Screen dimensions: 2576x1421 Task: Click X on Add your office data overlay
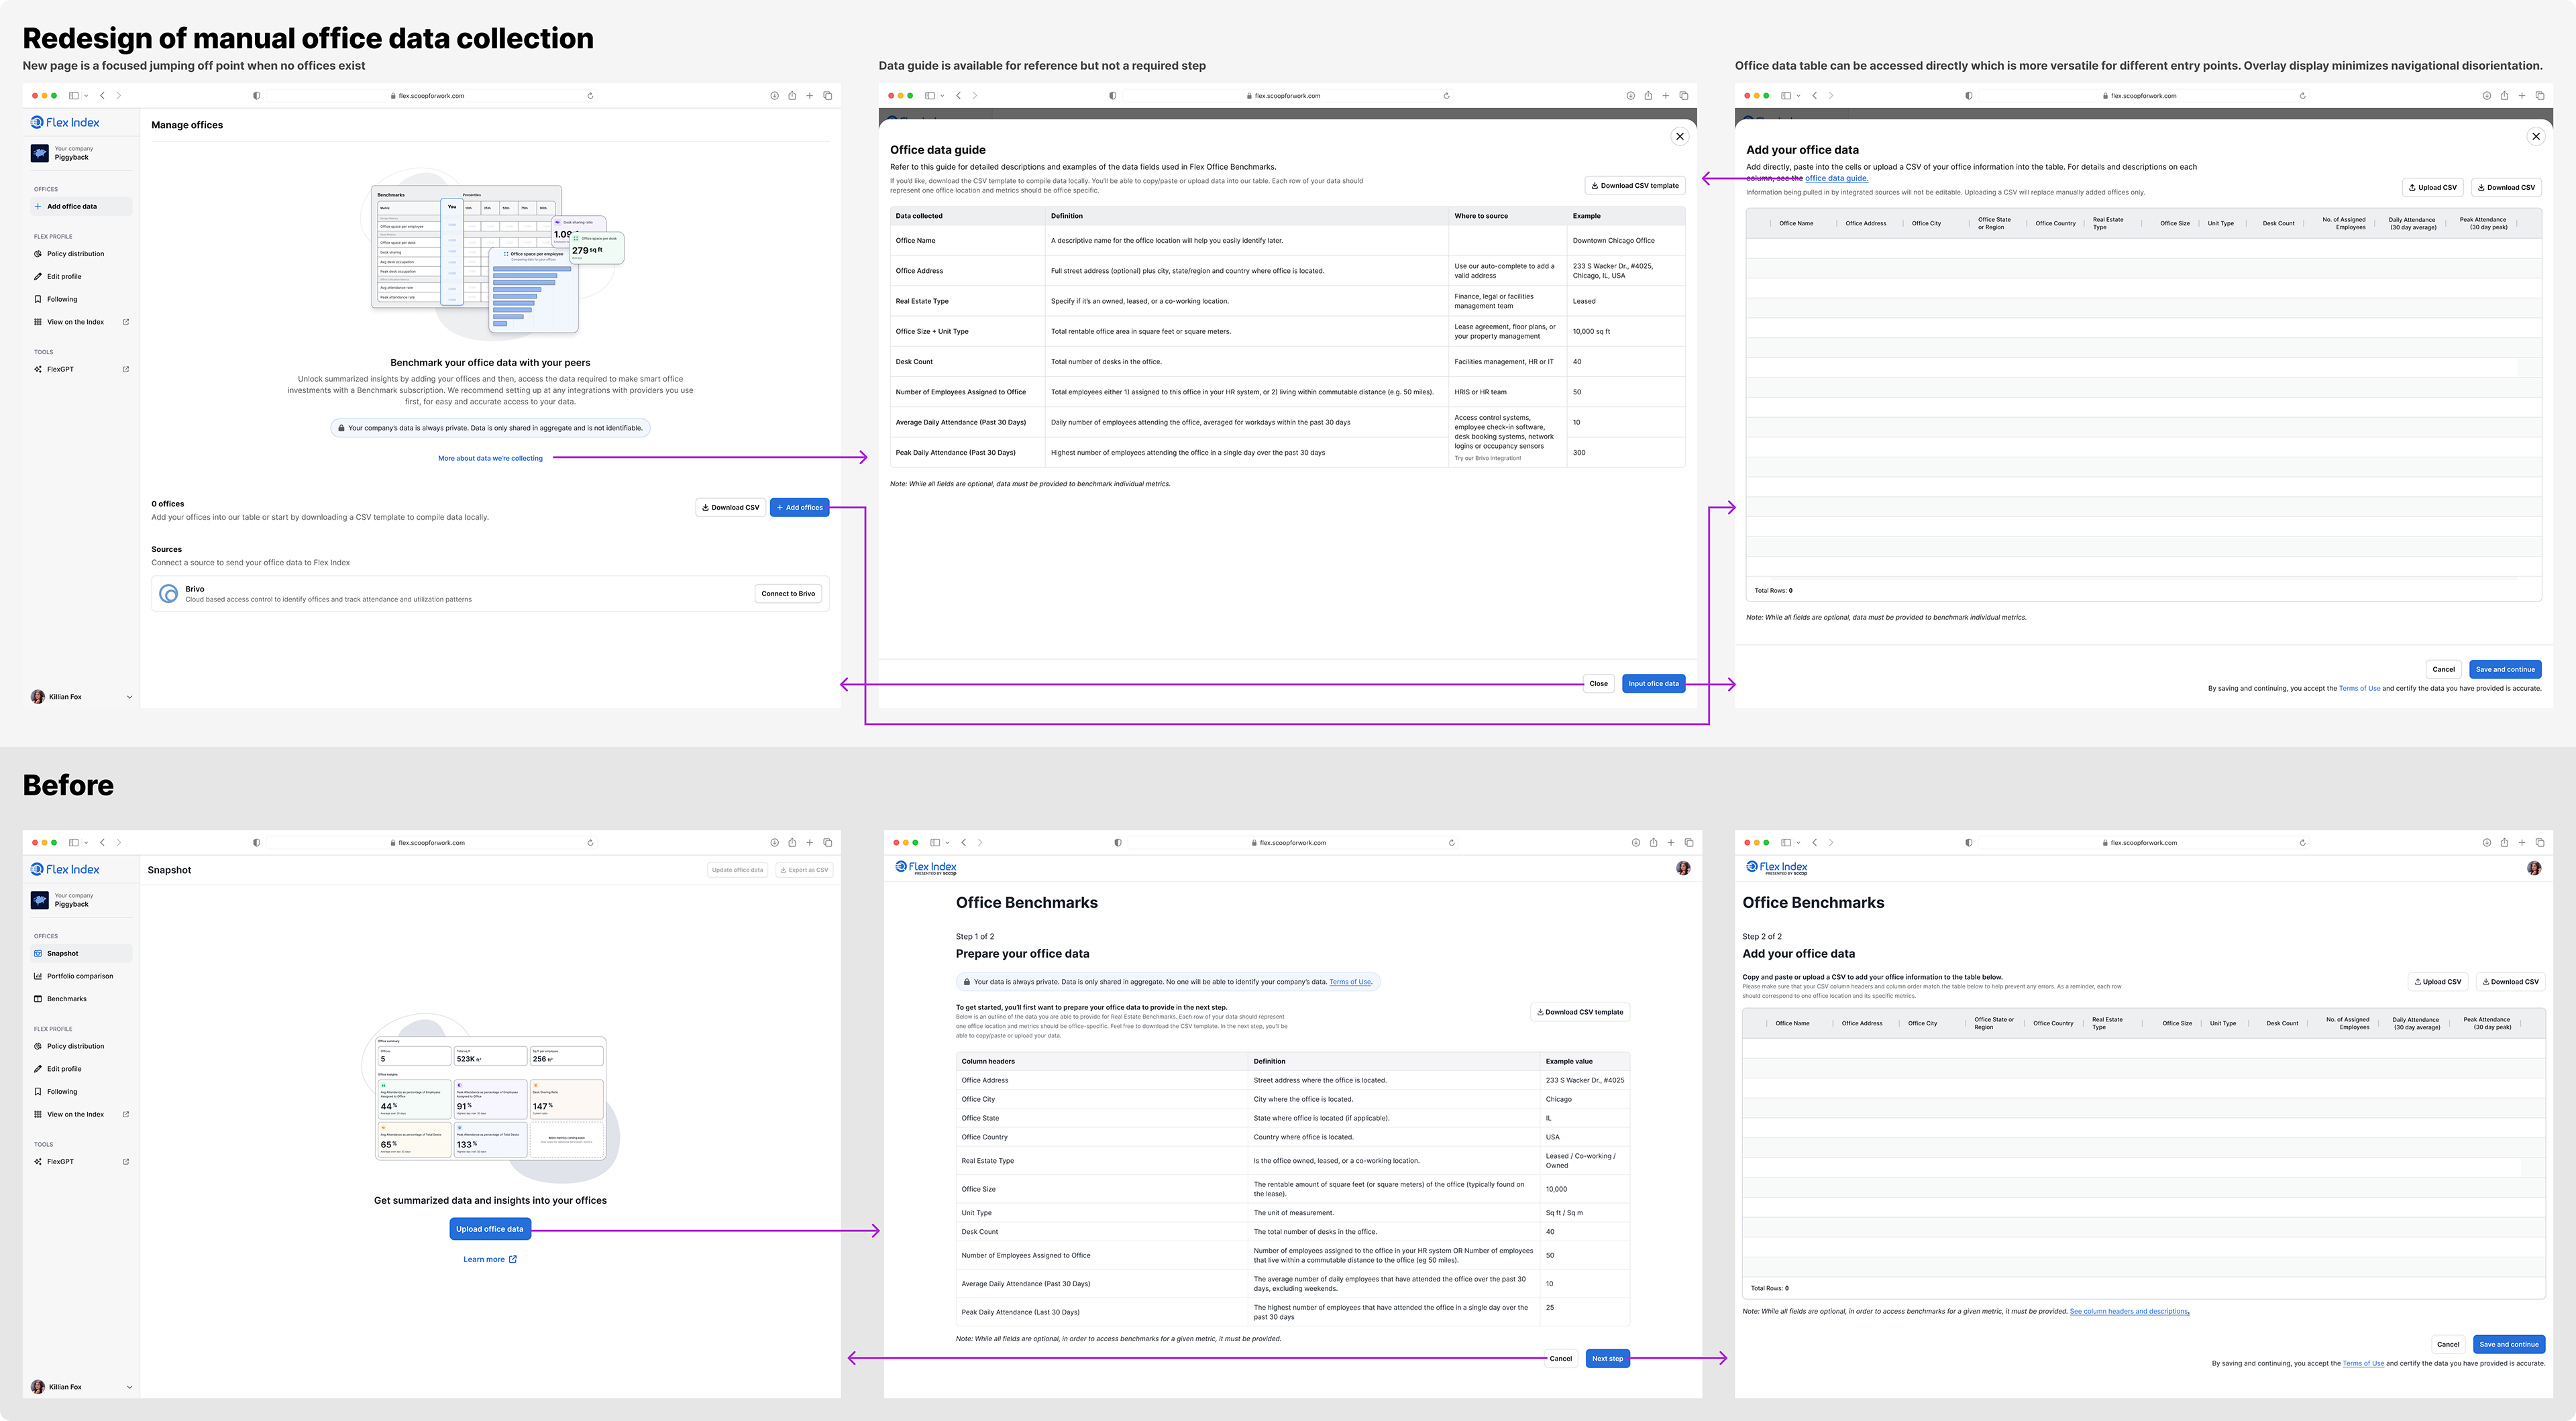(2535, 136)
